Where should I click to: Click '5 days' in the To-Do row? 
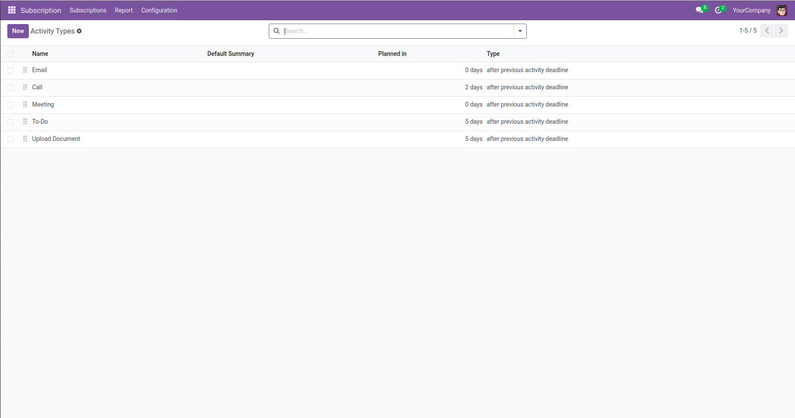pyautogui.click(x=474, y=122)
